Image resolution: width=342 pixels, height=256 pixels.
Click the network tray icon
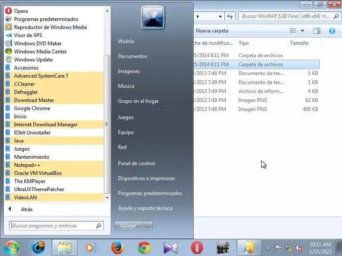[x=288, y=248]
